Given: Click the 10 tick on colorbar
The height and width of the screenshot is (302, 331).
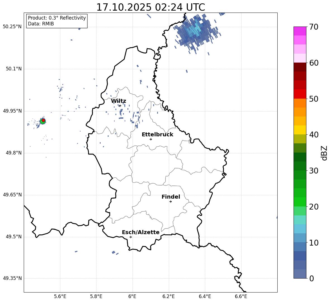Looking at the screenshot, I should coord(314,242).
